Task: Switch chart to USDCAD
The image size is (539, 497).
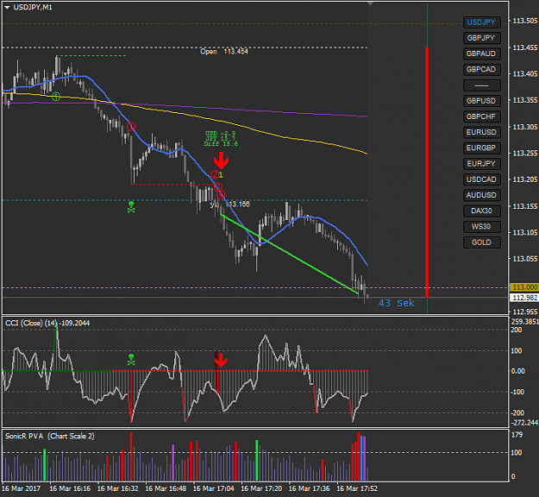Action: (481, 179)
